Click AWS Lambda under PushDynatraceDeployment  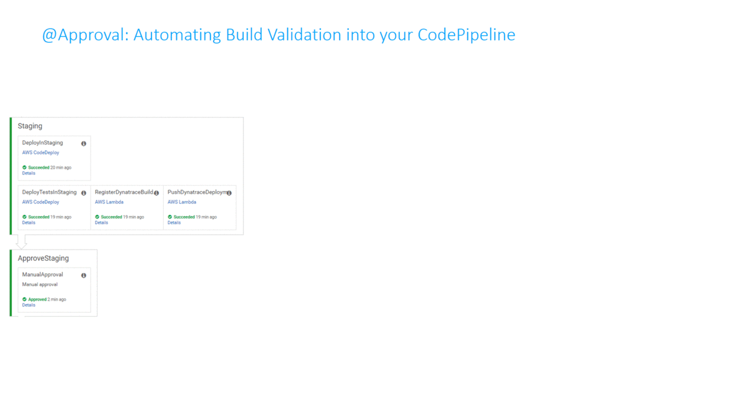[182, 202]
